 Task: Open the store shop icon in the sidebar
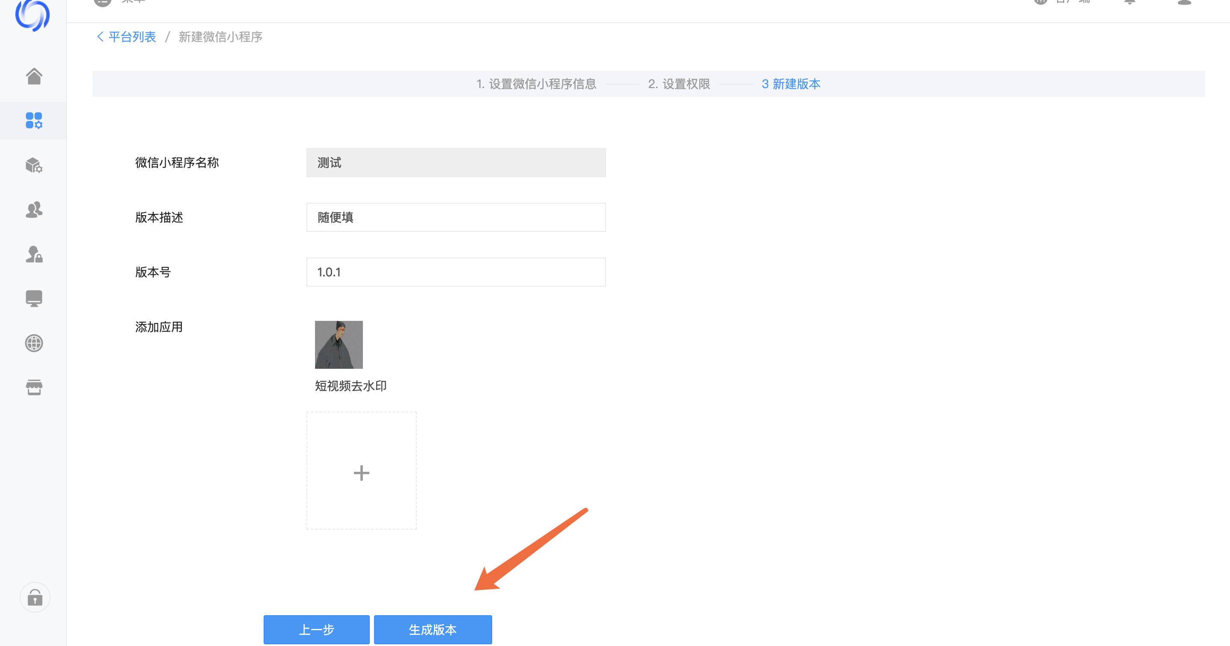click(34, 387)
